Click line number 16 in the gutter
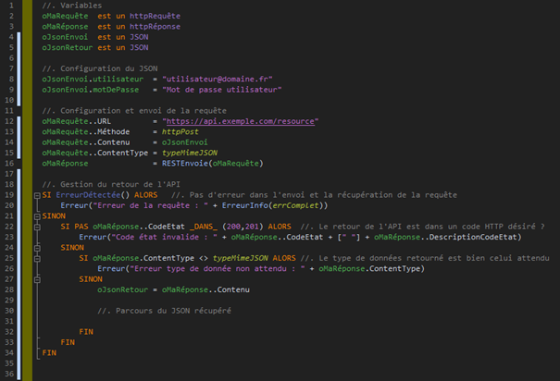 pyautogui.click(x=9, y=164)
